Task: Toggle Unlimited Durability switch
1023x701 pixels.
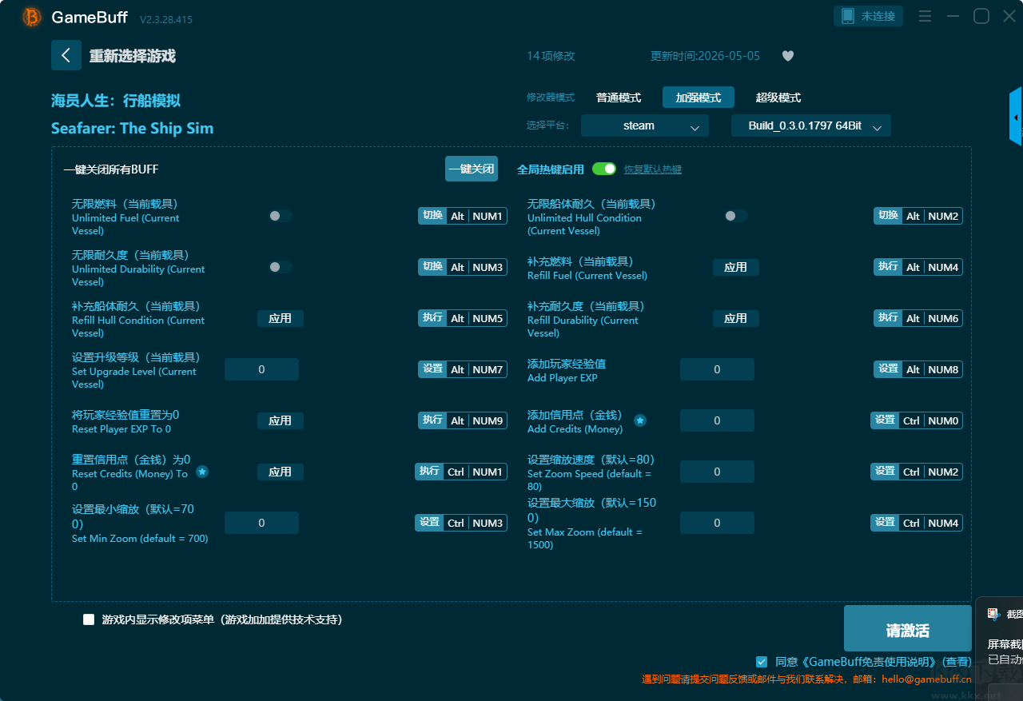Action: 281,267
